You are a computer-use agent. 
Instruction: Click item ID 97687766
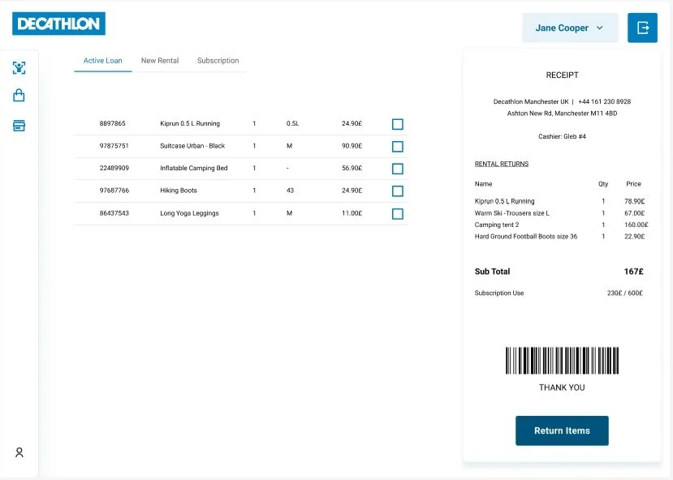(x=114, y=191)
